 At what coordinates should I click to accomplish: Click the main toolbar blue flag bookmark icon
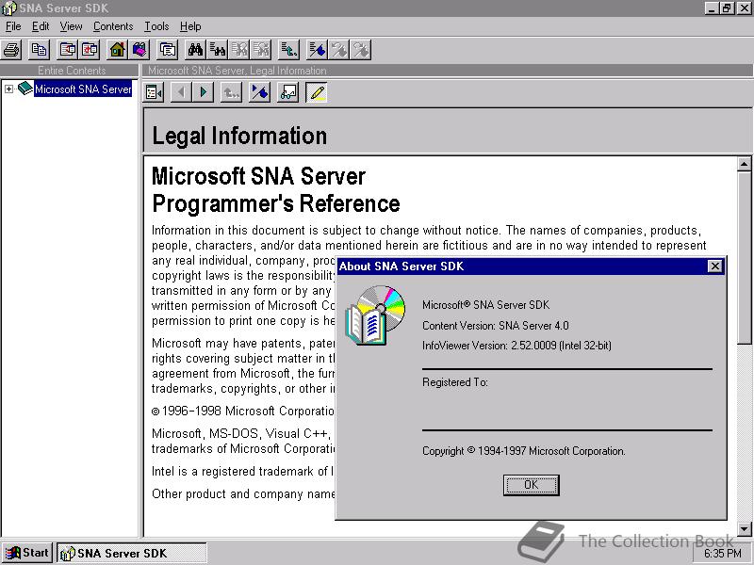click(317, 50)
